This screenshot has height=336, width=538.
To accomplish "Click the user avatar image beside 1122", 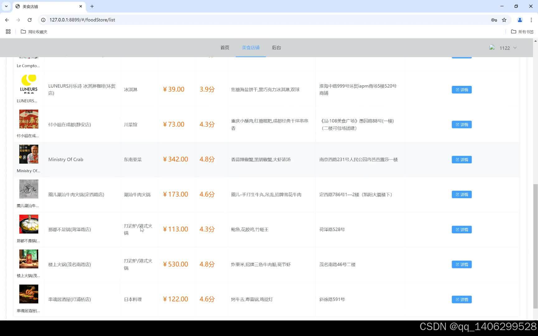I will pyautogui.click(x=492, y=48).
